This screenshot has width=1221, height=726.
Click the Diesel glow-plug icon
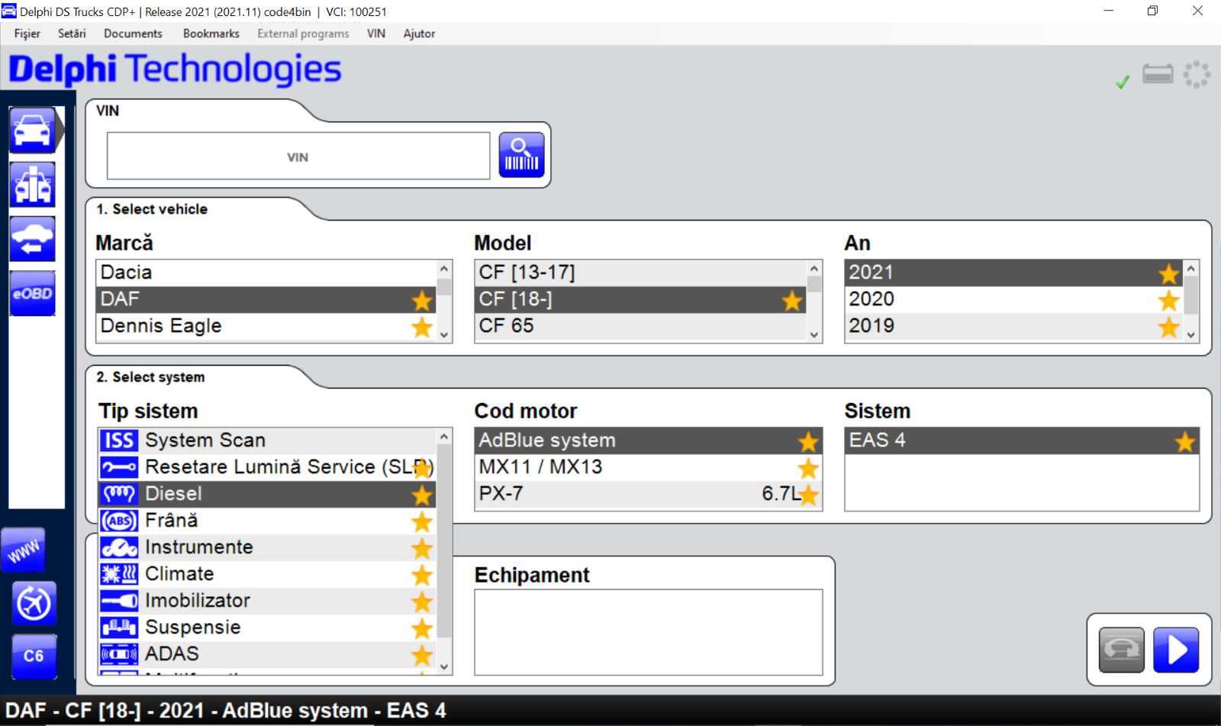[119, 494]
